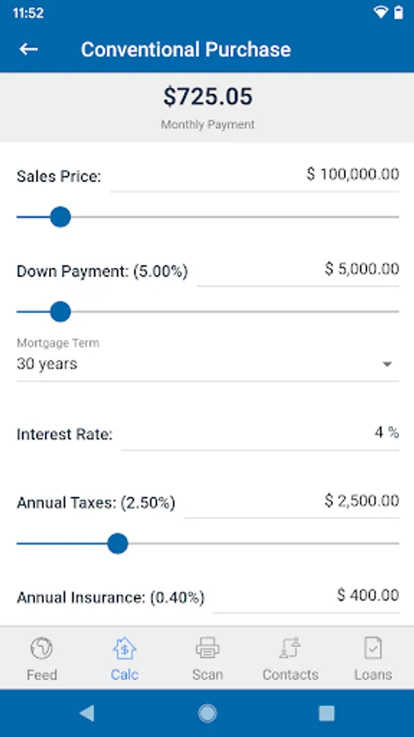Select the Calc house icon
Viewport: 414px width, 737px height.
click(124, 649)
